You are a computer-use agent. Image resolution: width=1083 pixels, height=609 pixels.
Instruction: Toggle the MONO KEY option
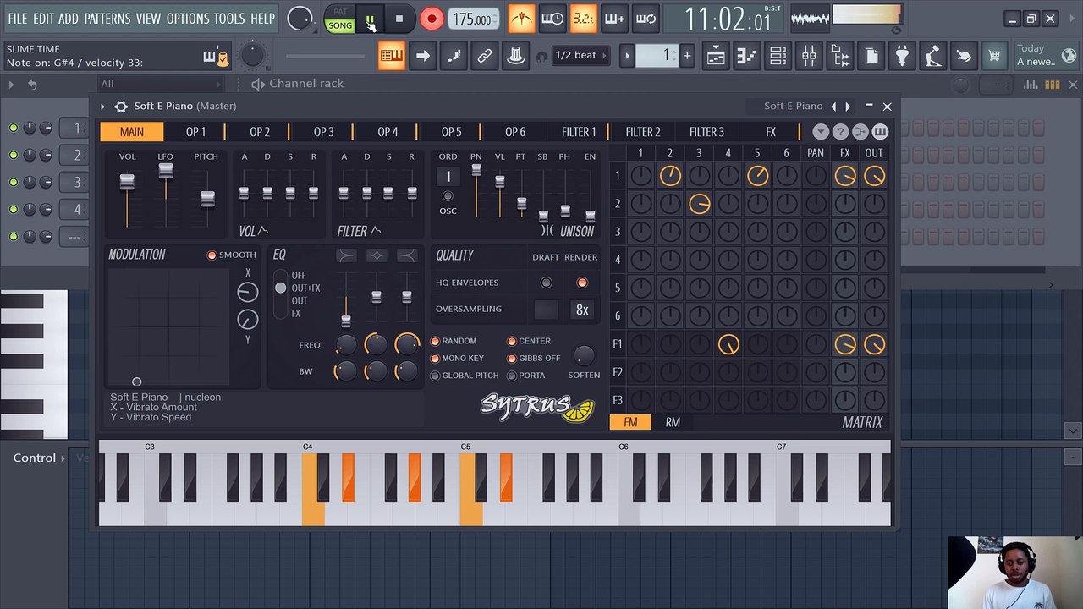tap(457, 358)
